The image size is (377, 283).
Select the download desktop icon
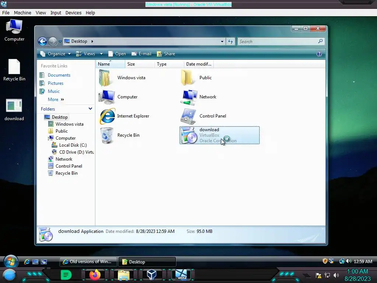pos(14,110)
